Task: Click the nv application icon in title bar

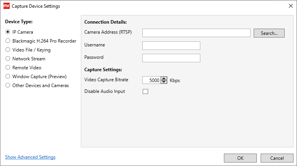Action: pos(6,6)
